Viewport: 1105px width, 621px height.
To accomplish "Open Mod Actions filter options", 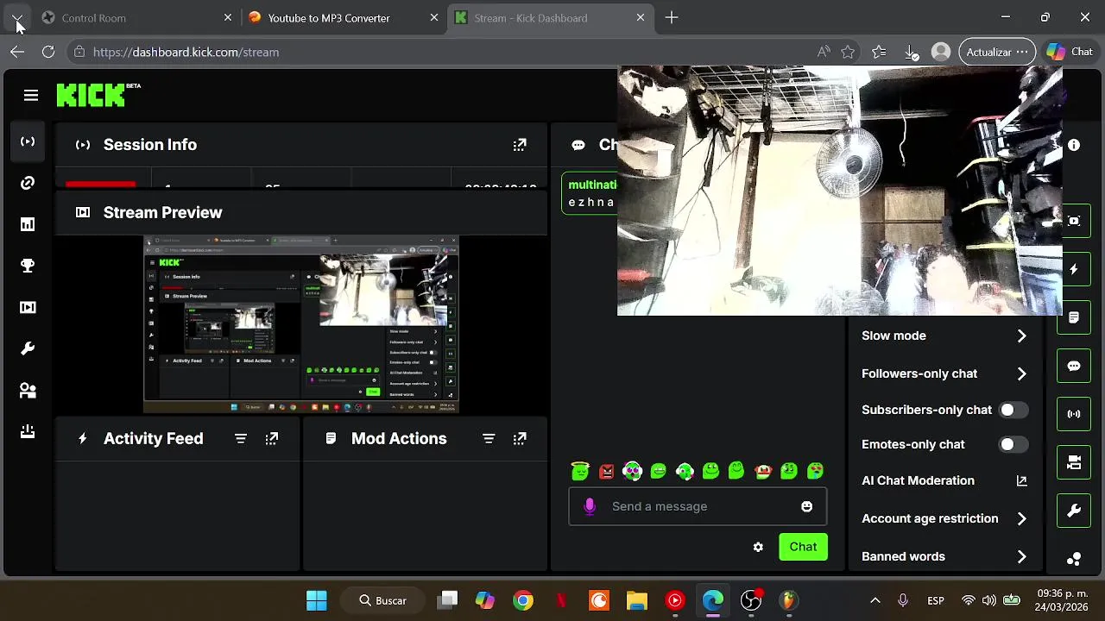I will (489, 439).
